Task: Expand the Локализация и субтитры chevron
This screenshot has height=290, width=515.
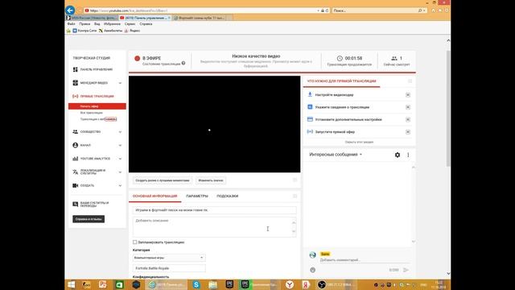Action: [x=120, y=172]
